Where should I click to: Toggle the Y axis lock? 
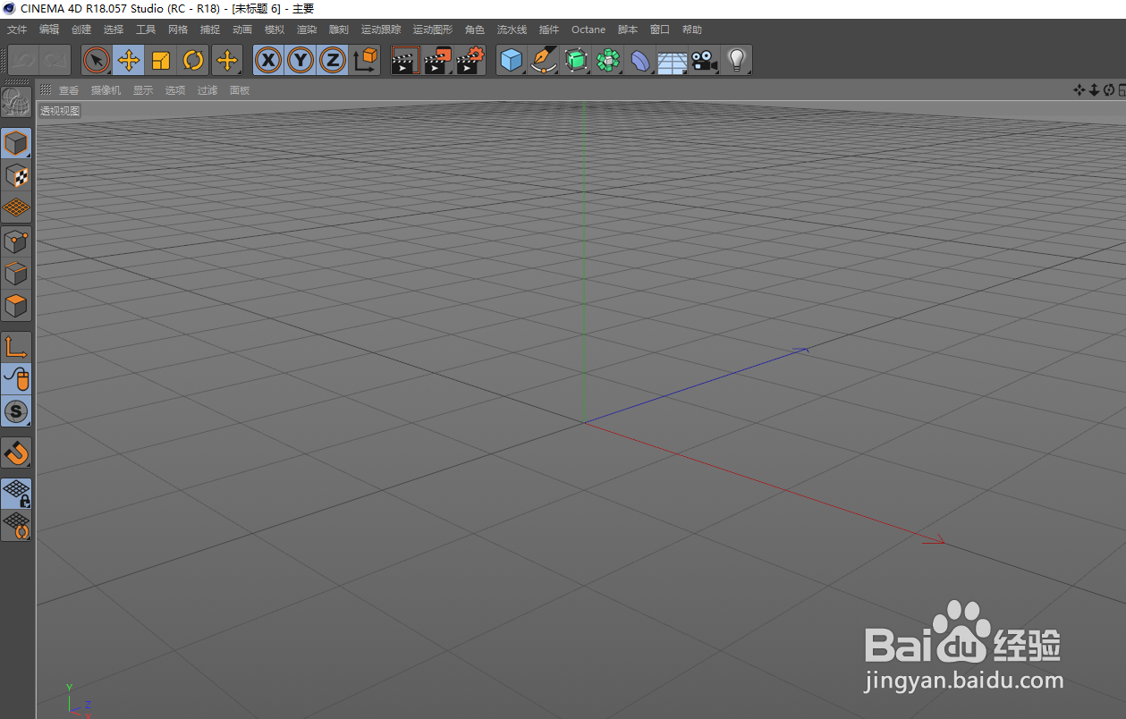pos(301,60)
